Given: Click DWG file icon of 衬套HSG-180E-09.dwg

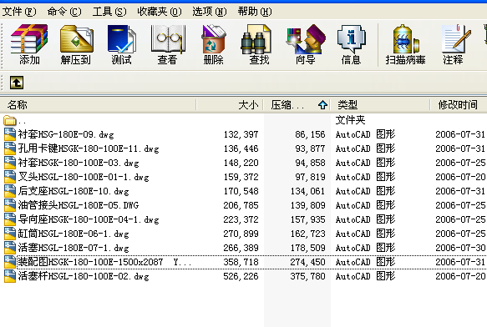Looking at the screenshot, I should pyautogui.click(x=10, y=134).
